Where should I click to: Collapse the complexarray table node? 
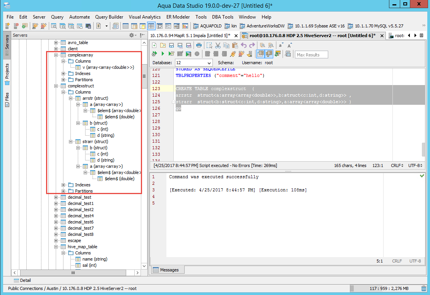[56, 55]
